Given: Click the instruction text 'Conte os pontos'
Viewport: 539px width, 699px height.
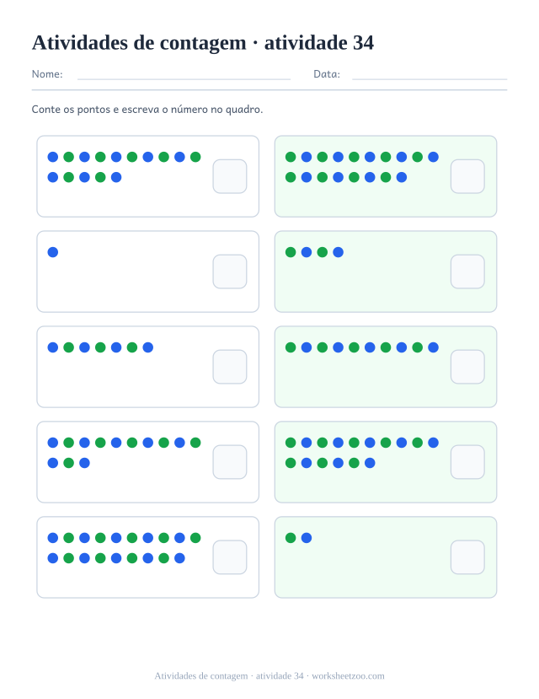Looking at the screenshot, I should click(x=71, y=110).
